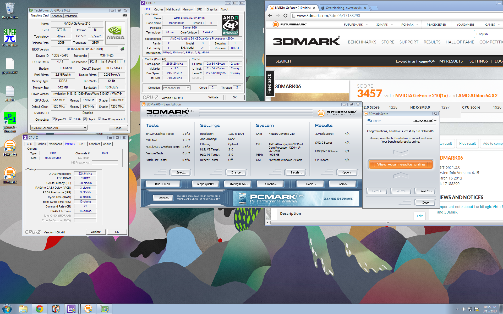This screenshot has height=314, width=503.
Task: Click the AMD Athlon 64 X2 logo in CPU-Z
Action: tap(230, 25)
